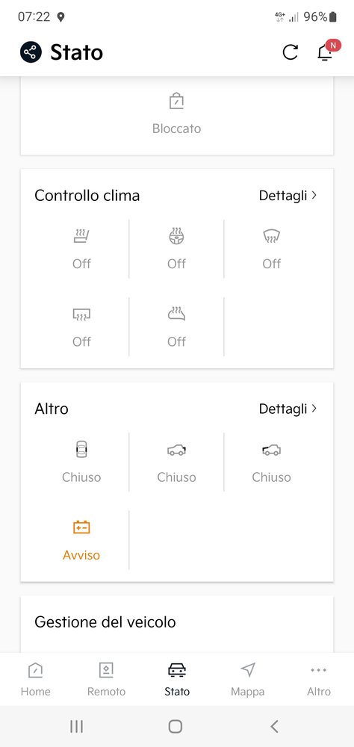The image size is (354, 747).
Task: Tap the orange battery Avviso icon
Action: click(x=81, y=527)
